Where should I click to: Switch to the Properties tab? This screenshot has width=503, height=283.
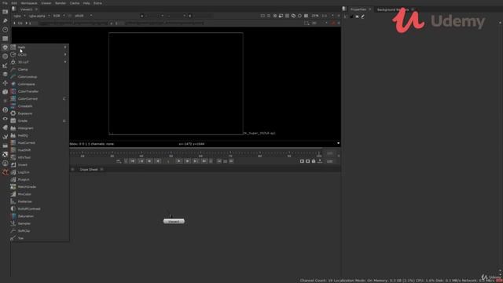[x=358, y=9]
